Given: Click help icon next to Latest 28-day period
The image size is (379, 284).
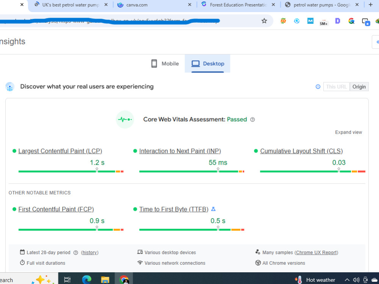Looking at the screenshot, I should click(x=76, y=253).
